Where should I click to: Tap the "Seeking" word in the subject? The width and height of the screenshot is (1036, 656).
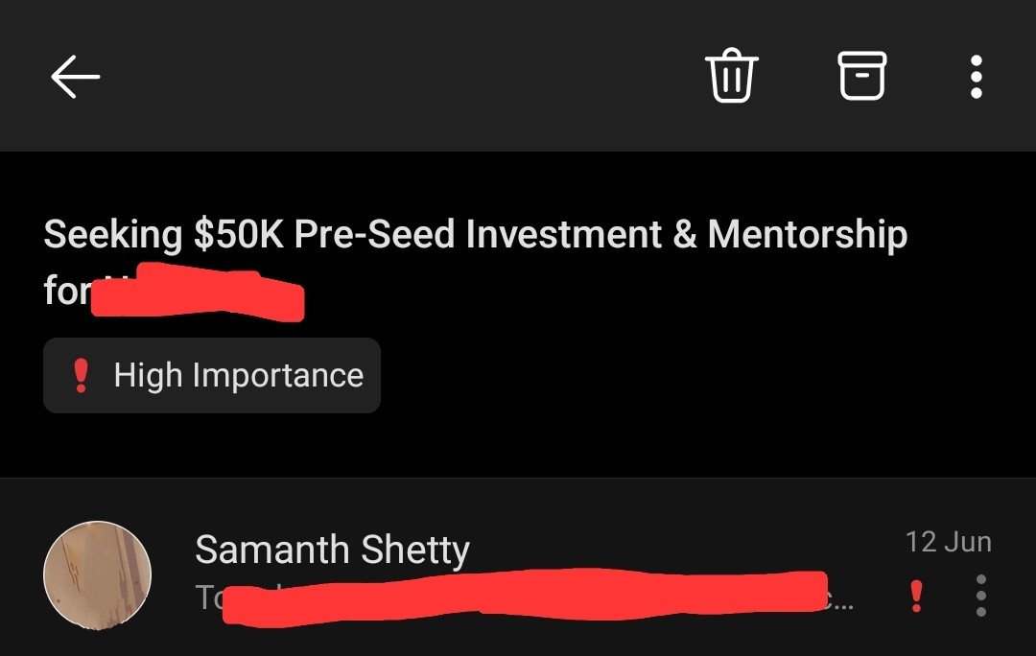click(112, 235)
